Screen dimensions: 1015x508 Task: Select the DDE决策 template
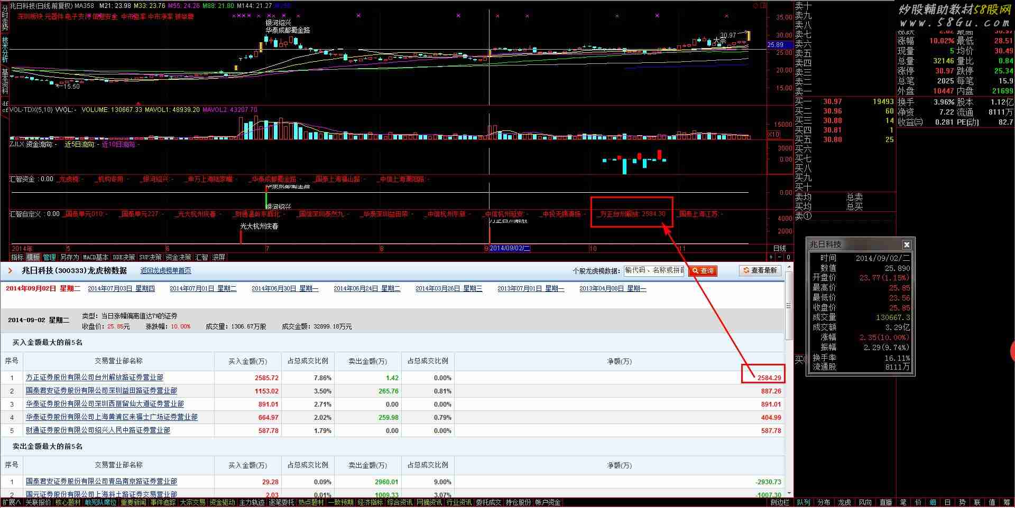[x=124, y=257]
